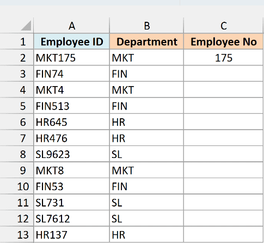The height and width of the screenshot is (243, 264).
Task: Select cell containing FIN53
Action: (x=72, y=186)
